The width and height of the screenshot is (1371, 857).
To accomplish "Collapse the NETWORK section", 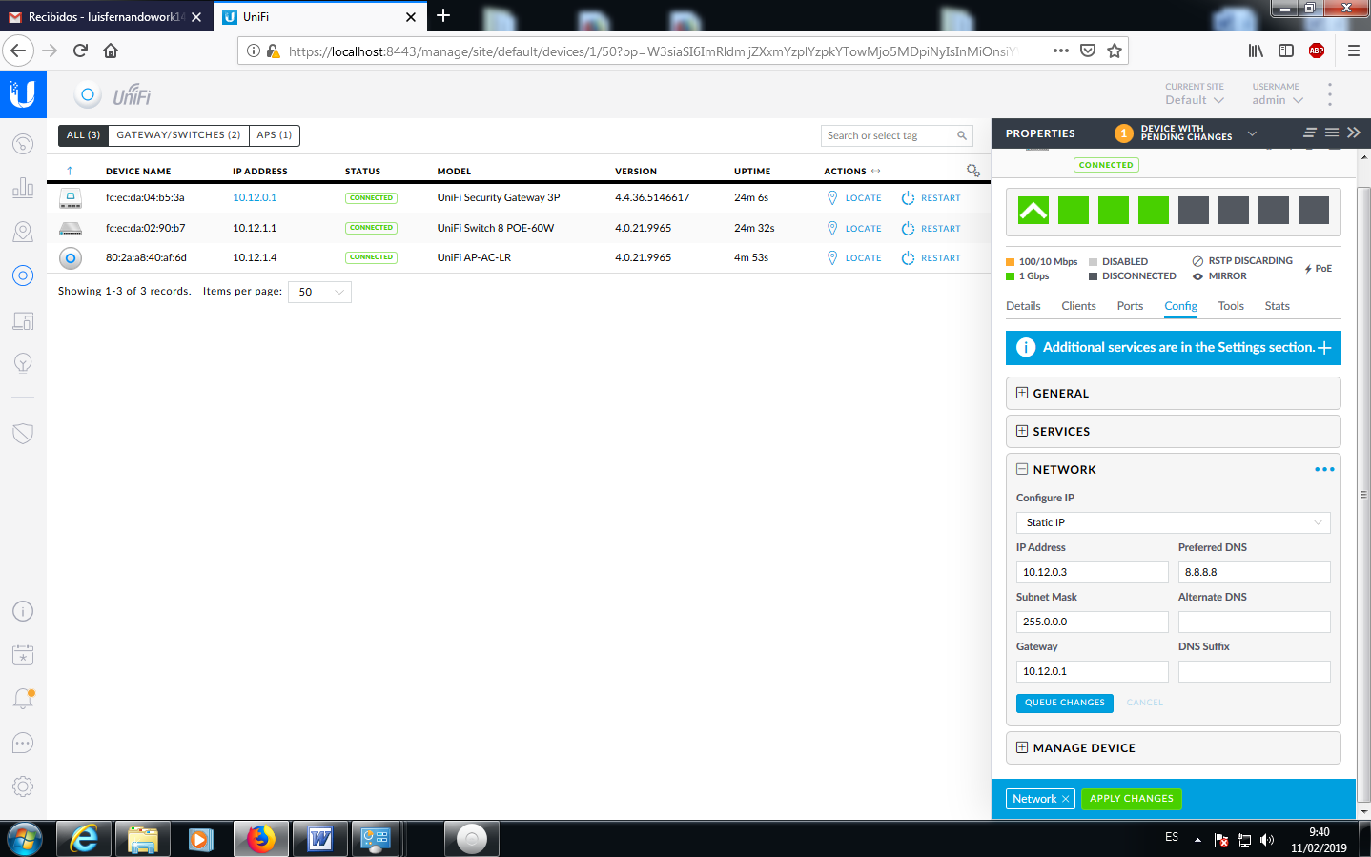I will coord(1022,469).
